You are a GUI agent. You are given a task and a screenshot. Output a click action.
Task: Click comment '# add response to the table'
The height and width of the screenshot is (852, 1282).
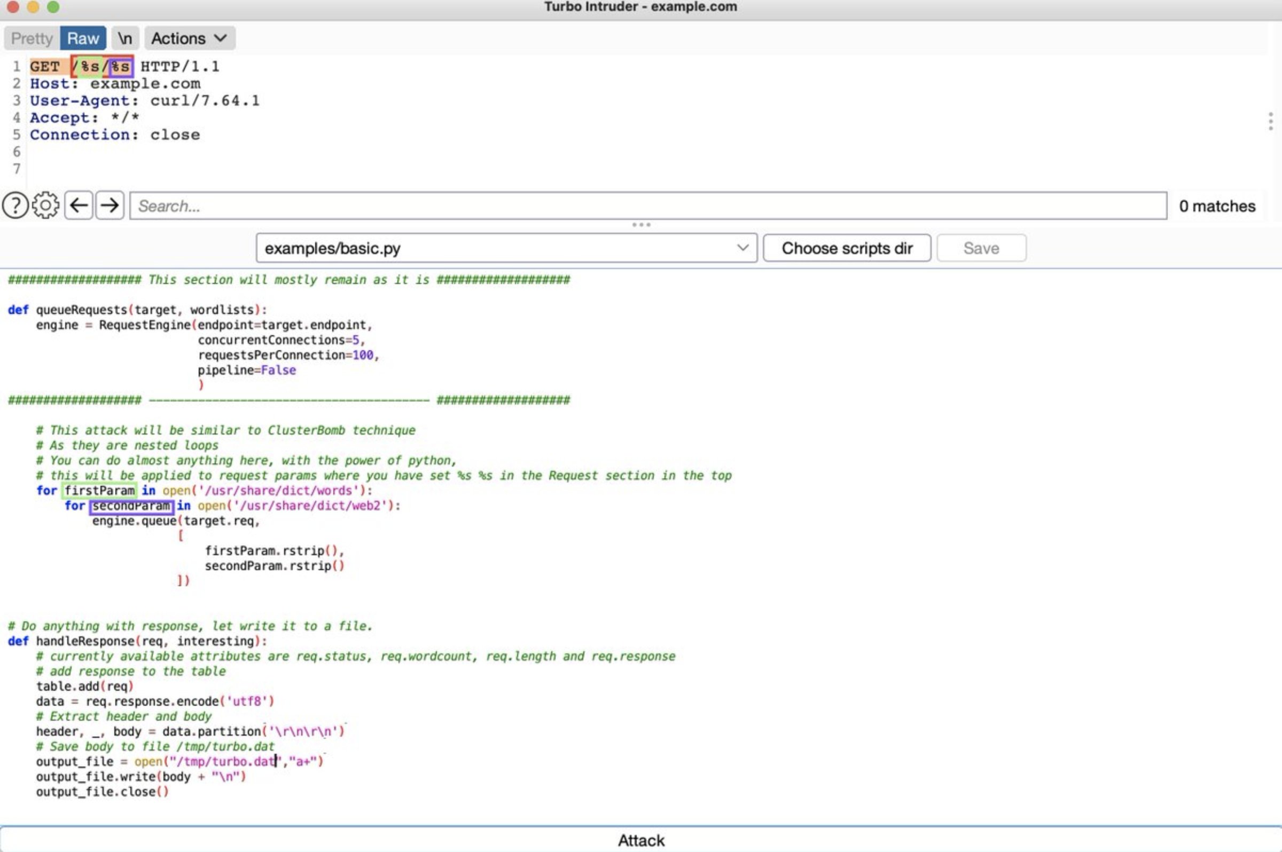pyautogui.click(x=130, y=672)
